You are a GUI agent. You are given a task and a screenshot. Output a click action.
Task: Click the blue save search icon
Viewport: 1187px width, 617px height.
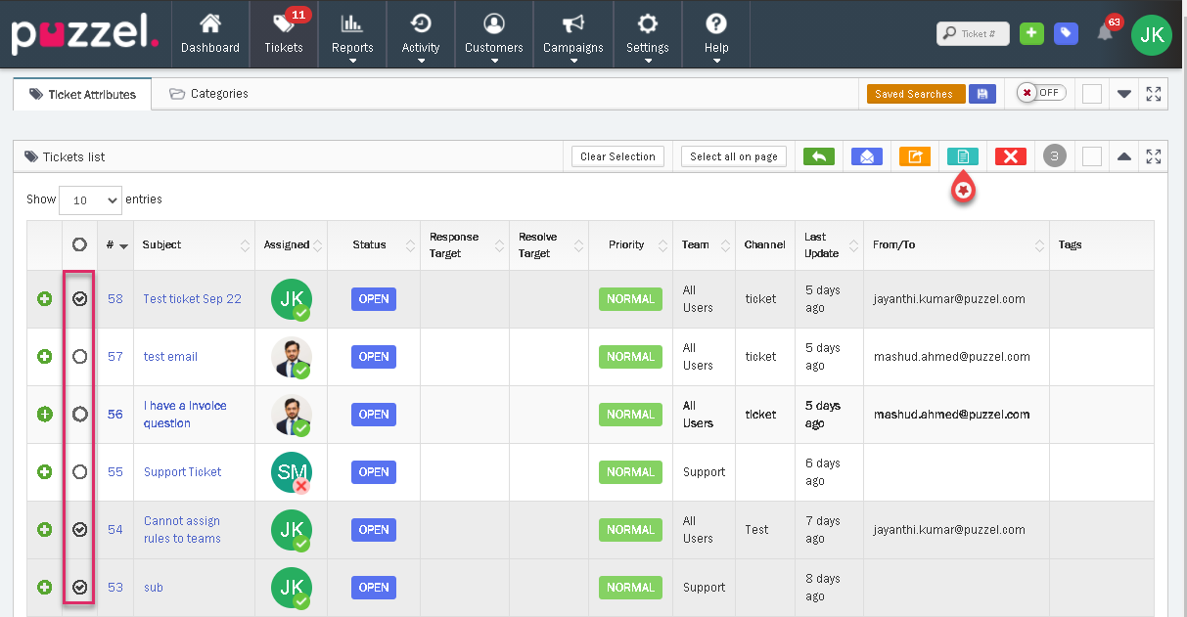982,94
